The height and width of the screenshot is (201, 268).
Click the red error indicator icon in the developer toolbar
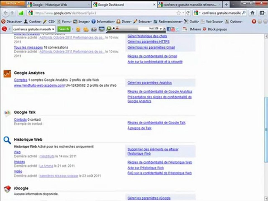[254, 21]
